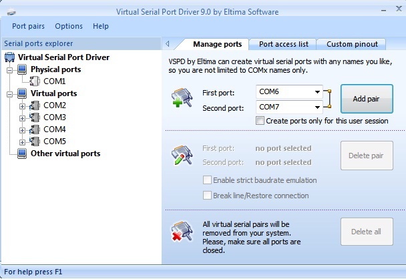Expand the COM2 tree node

[x=22, y=106]
